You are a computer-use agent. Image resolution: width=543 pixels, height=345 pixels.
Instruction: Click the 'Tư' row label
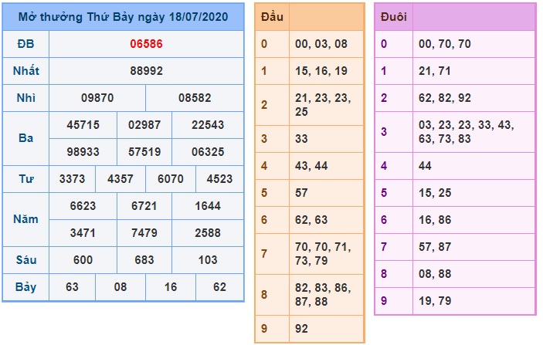pyautogui.click(x=25, y=179)
